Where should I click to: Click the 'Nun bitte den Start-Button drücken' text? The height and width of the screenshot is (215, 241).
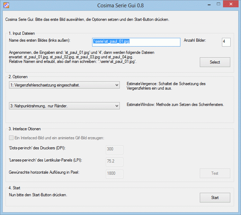pos(38,195)
